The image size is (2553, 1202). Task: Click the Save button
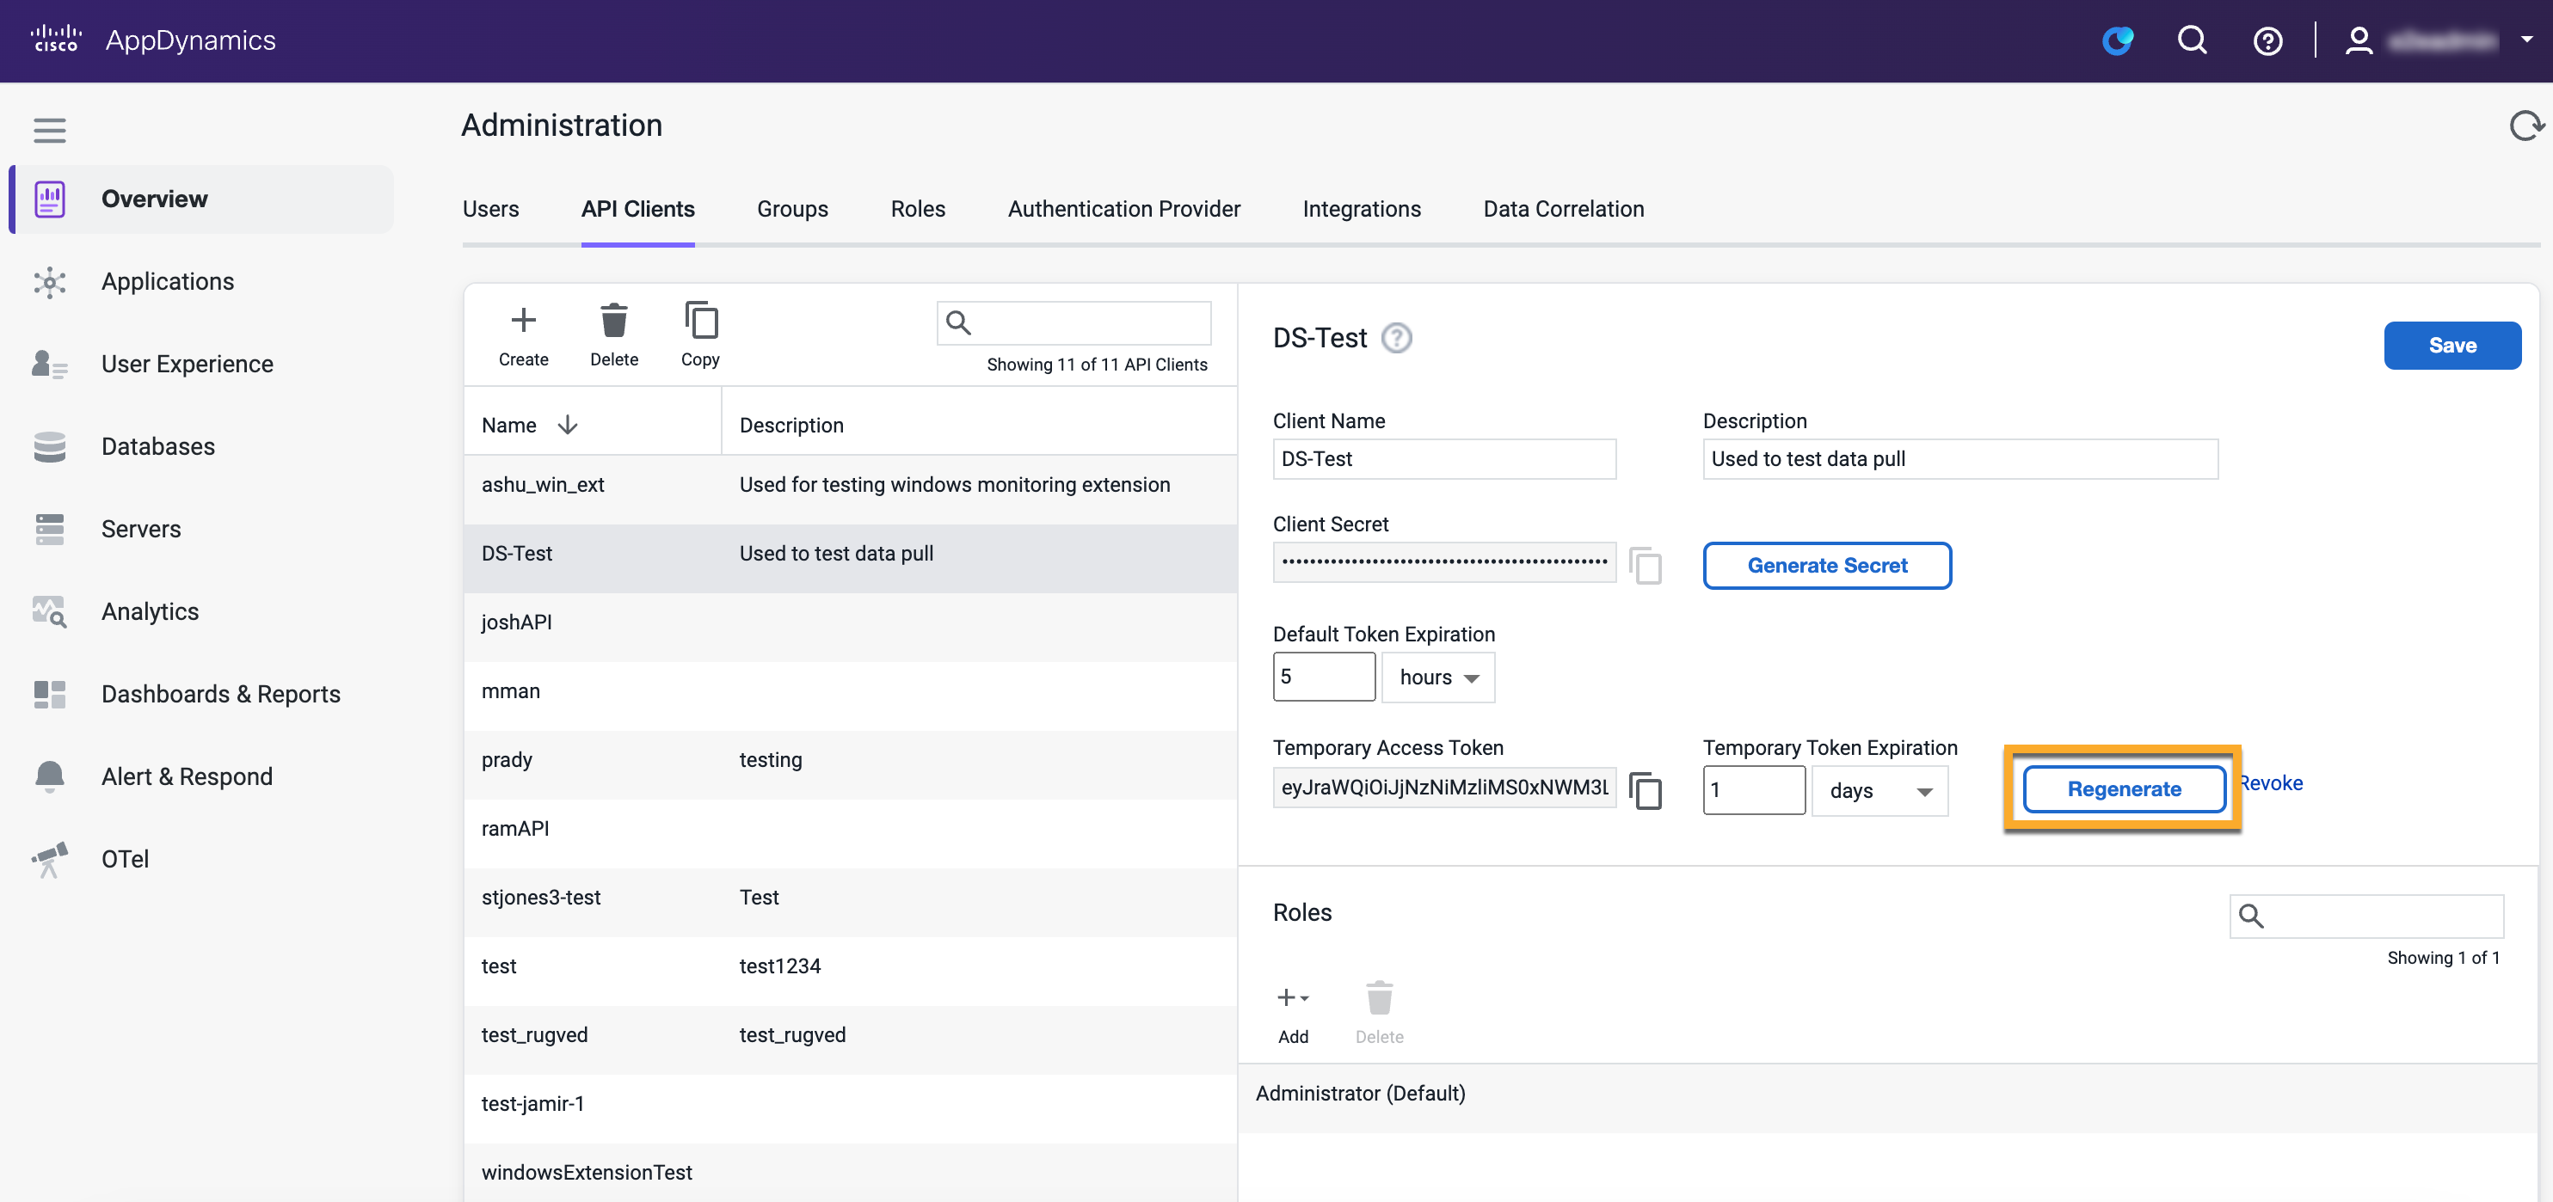pos(2451,346)
